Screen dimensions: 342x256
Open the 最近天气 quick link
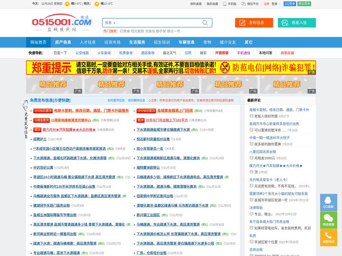click(x=170, y=53)
